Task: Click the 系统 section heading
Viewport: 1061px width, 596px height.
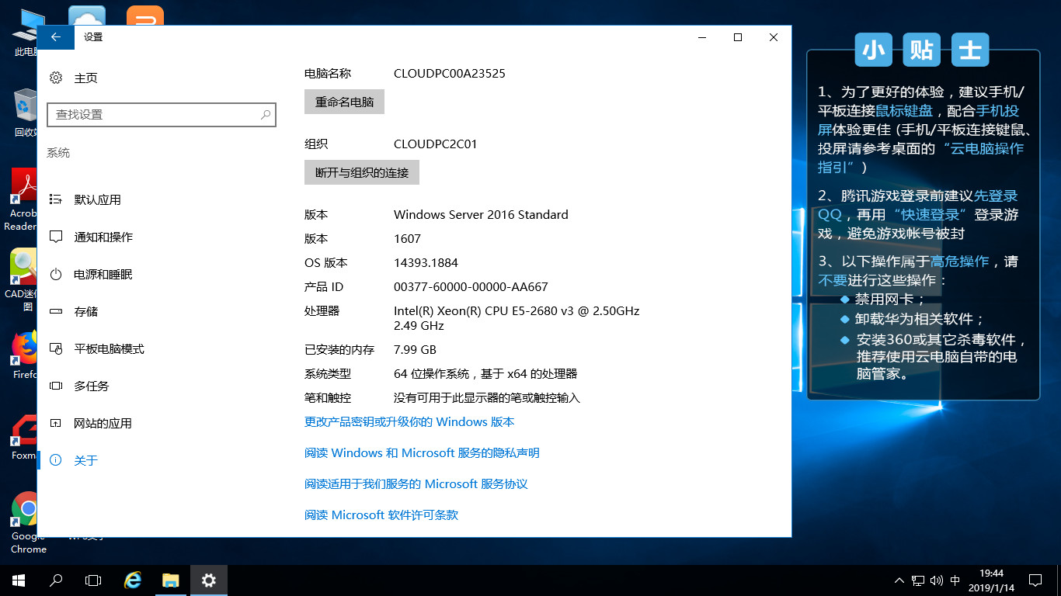Action: click(58, 153)
